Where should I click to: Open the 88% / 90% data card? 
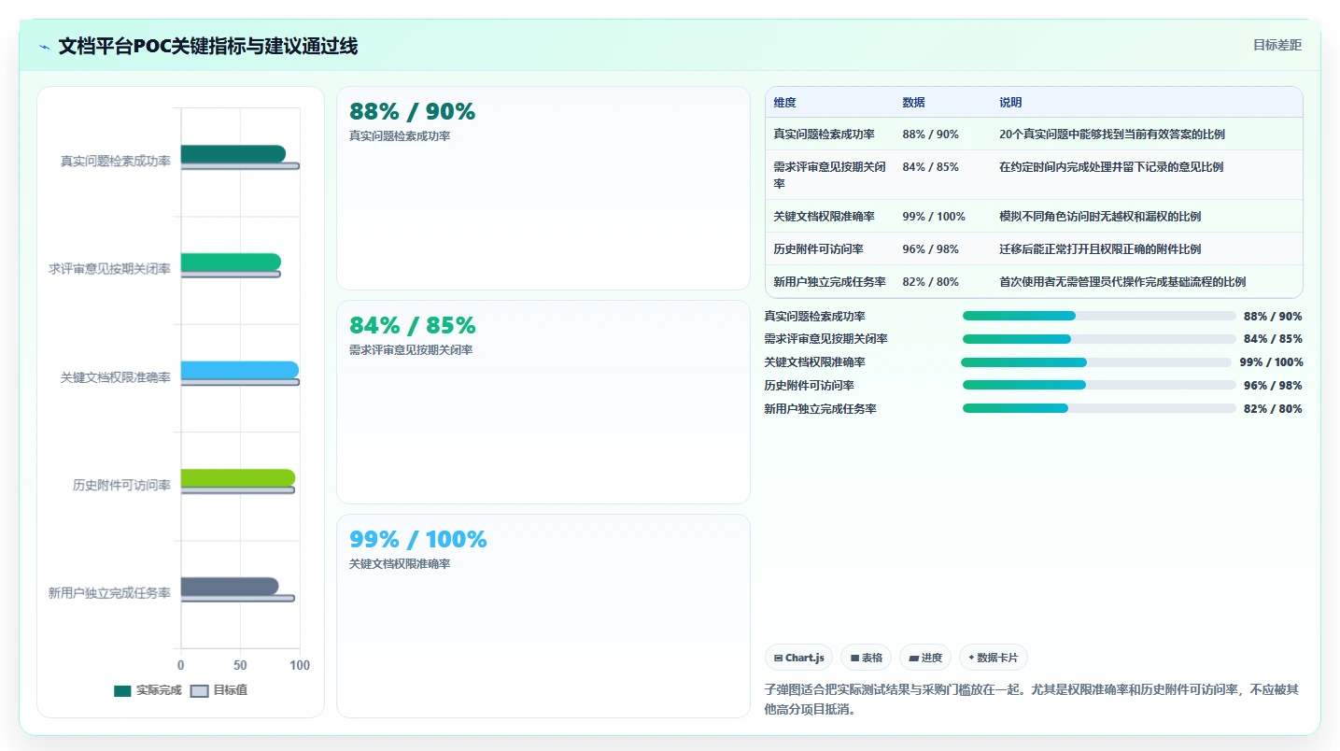tap(543, 188)
